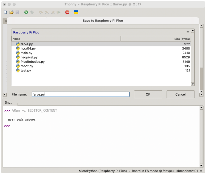Click 'MPY: soft reboot' shell output
This screenshot has height=173, width=205.
tap(22, 119)
